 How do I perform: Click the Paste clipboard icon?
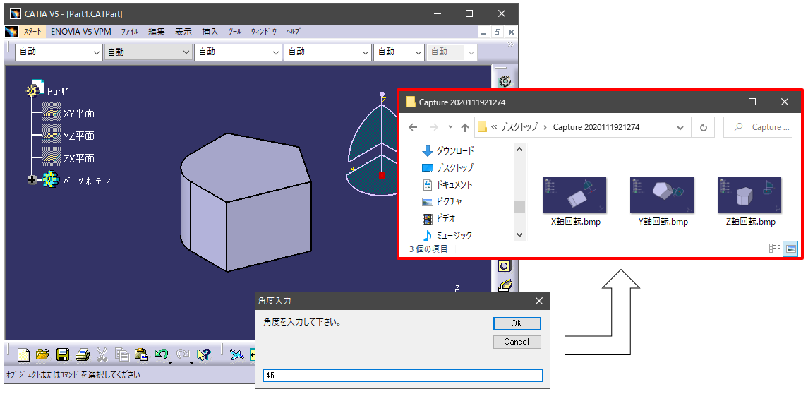point(141,354)
